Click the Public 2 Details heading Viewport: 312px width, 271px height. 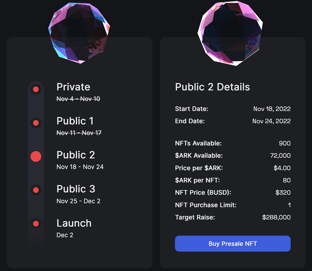coord(212,87)
